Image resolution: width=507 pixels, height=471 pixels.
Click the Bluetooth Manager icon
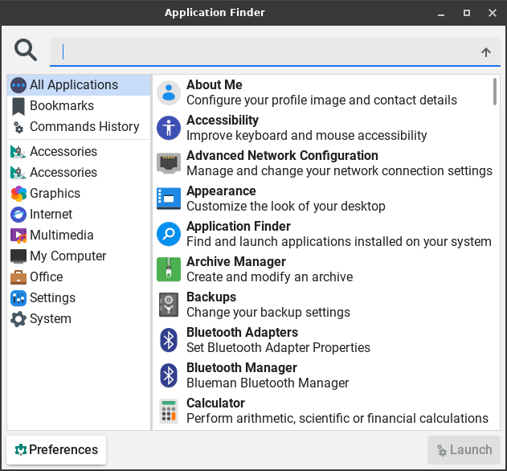point(169,375)
